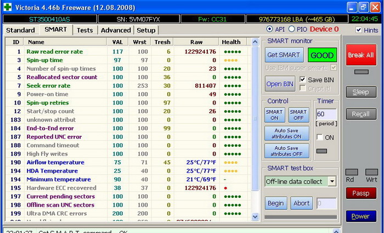Screen dimensions: 384x233
Task: Enable the timer ON checkbox
Action: (x=320, y=137)
